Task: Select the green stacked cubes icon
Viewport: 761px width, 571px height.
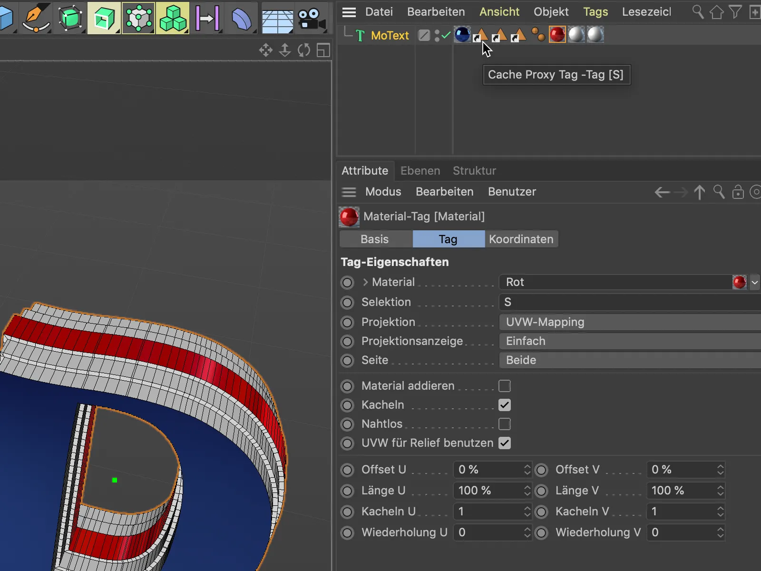Action: point(172,18)
